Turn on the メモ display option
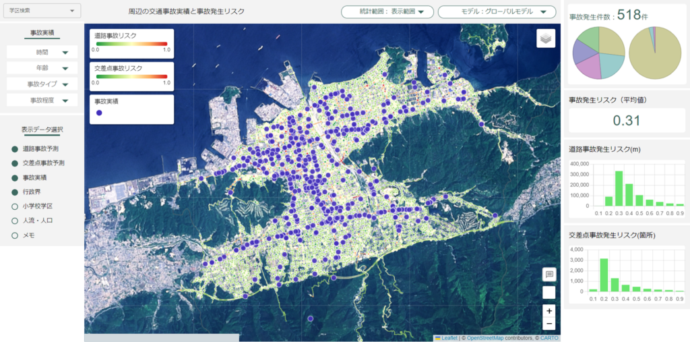Image resolution: width=690 pixels, height=342 pixels. click(23, 235)
